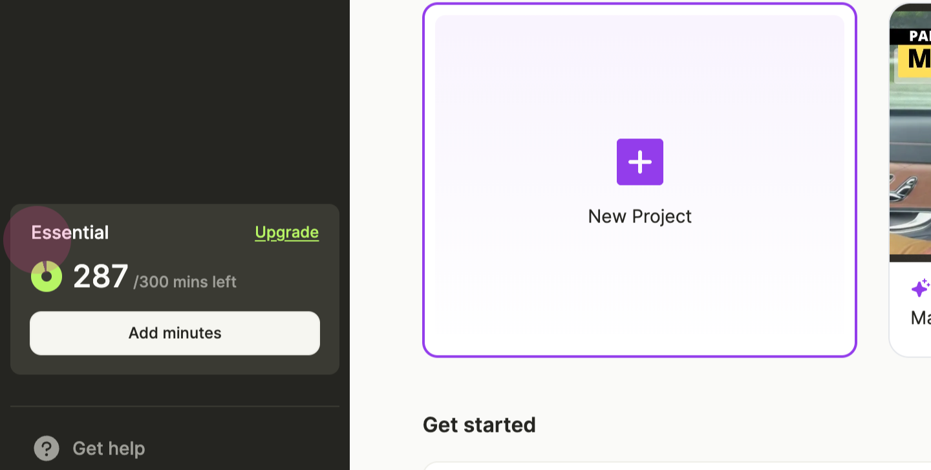
Task: Click the project title beginning with Ma
Action: click(x=921, y=317)
